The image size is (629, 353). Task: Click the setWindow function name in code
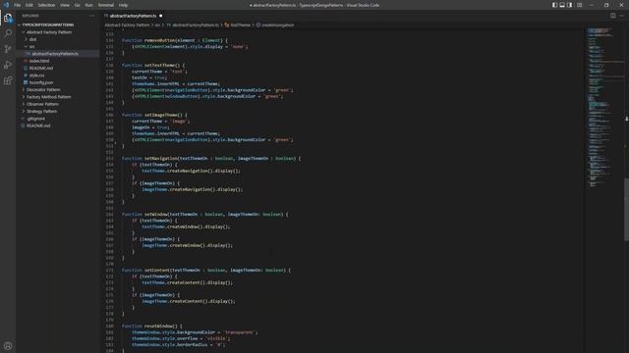(x=155, y=214)
